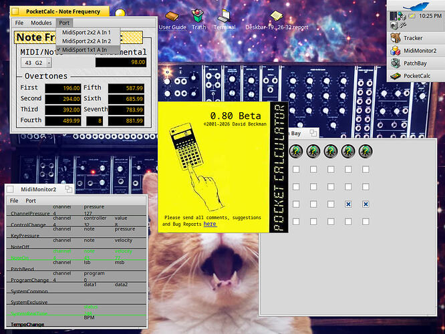Choose the checked MidiSport 1x1 A In port
This screenshot has height=334, width=445.
[88, 50]
